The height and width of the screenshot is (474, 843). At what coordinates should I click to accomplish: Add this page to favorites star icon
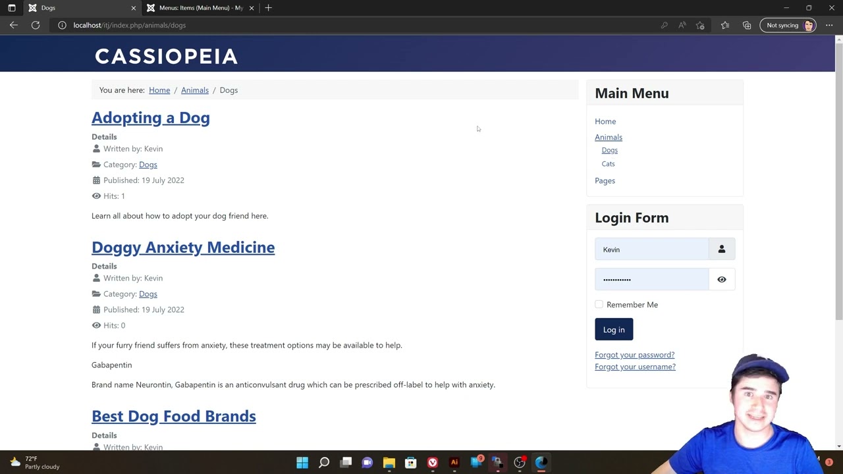pos(700,25)
